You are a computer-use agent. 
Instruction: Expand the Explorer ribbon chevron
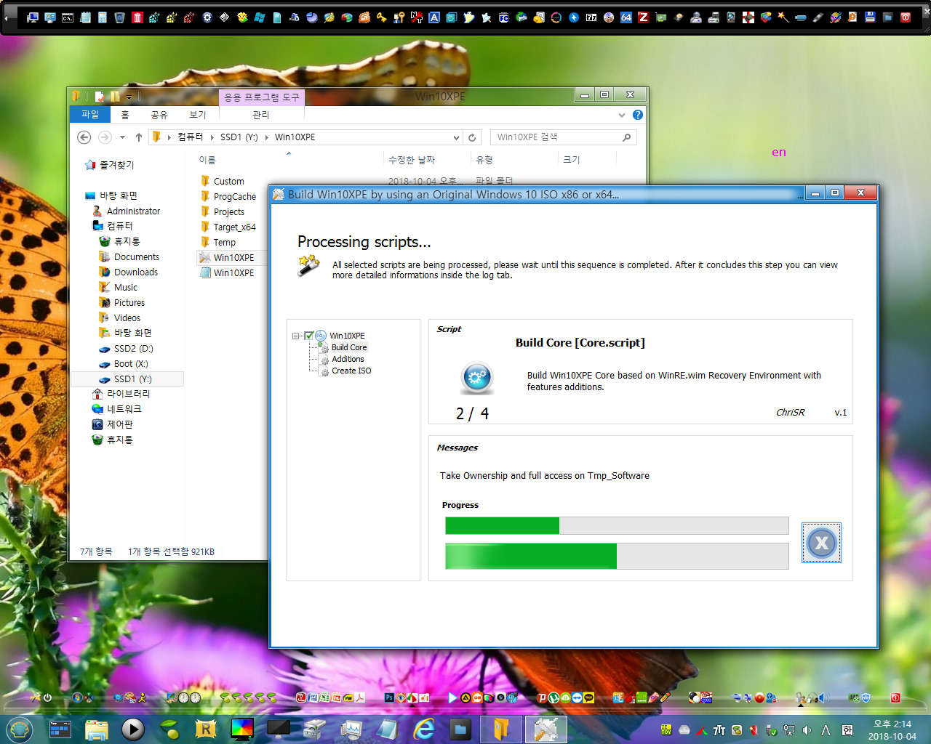coord(621,115)
